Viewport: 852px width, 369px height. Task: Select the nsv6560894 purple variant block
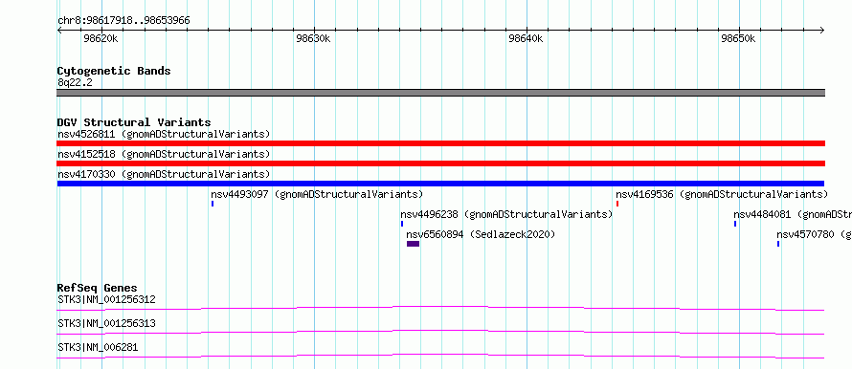pyautogui.click(x=413, y=244)
